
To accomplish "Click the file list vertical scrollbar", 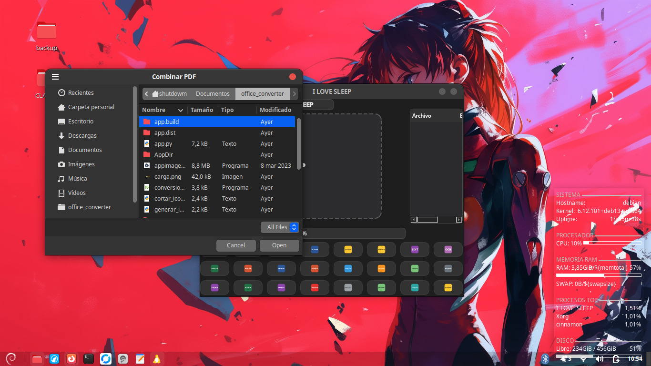I will click(299, 143).
